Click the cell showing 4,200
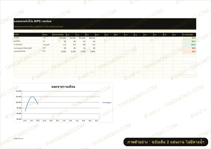This screenshot has width=211, height=149. (x=71, y=51)
